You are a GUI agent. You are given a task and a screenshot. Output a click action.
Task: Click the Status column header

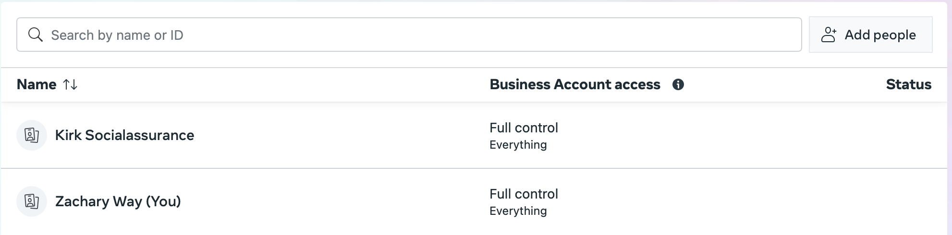(x=908, y=84)
